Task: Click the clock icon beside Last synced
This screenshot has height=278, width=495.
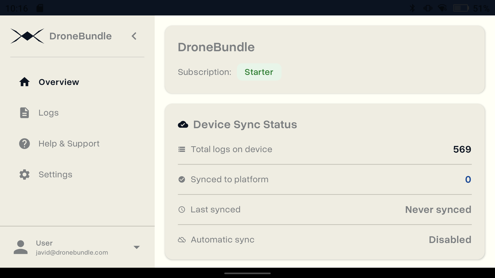Action: point(182,210)
